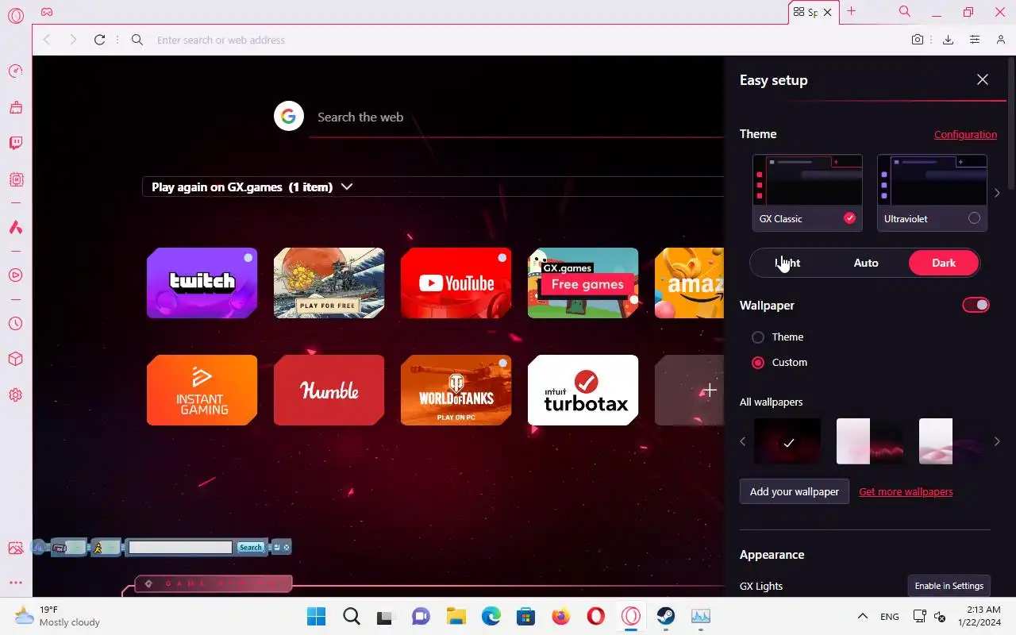Open Settings gear icon in sidebar
The height and width of the screenshot is (635, 1016).
tap(16, 395)
